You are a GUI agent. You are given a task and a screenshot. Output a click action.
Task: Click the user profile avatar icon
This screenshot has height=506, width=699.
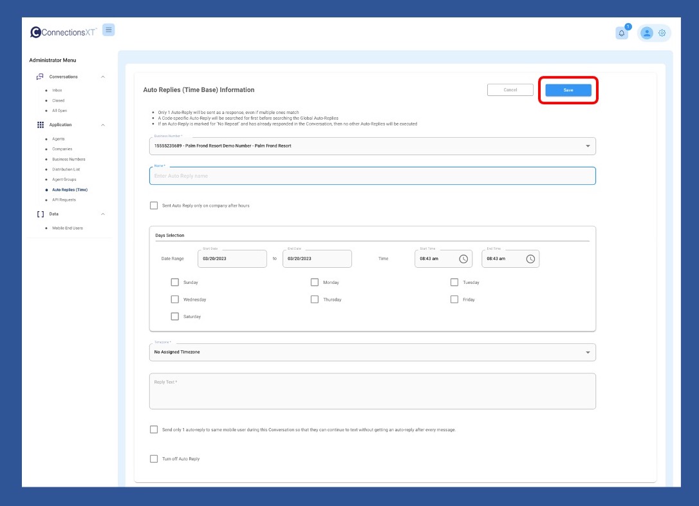(647, 33)
